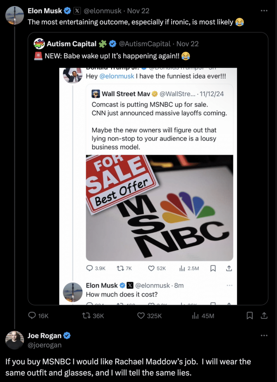This screenshot has height=382, width=277.
Task: Open the MSNBC For Sale image
Action: coord(159,207)
